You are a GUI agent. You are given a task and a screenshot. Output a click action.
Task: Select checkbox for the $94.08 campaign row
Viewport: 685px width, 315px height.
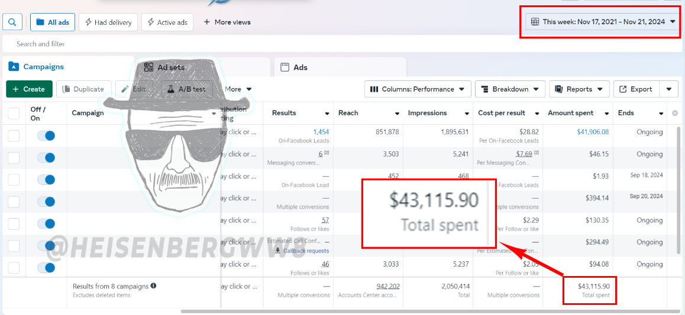tap(14, 268)
